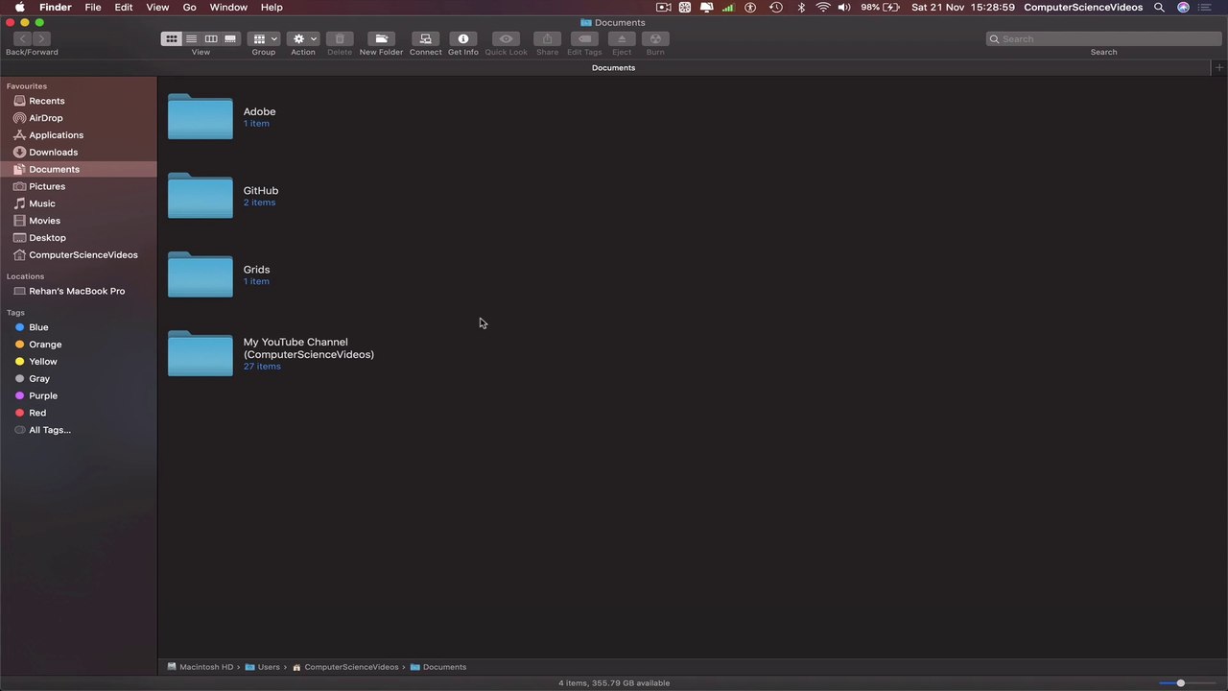Select Rehan's MacBook Pro location
The image size is (1228, 691).
(79, 292)
